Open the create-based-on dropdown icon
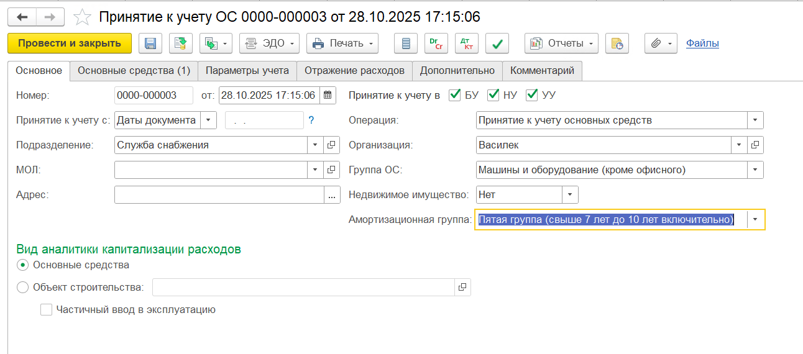The height and width of the screenshot is (354, 803). [216, 43]
